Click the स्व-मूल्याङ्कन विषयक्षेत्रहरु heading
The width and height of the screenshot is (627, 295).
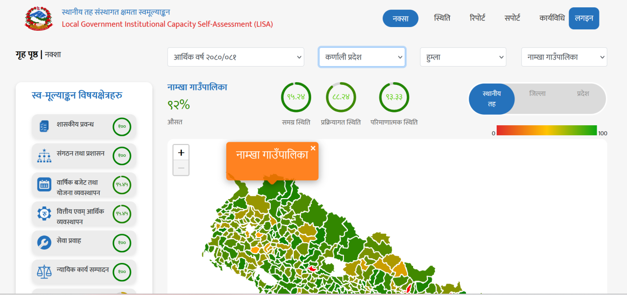(x=77, y=95)
